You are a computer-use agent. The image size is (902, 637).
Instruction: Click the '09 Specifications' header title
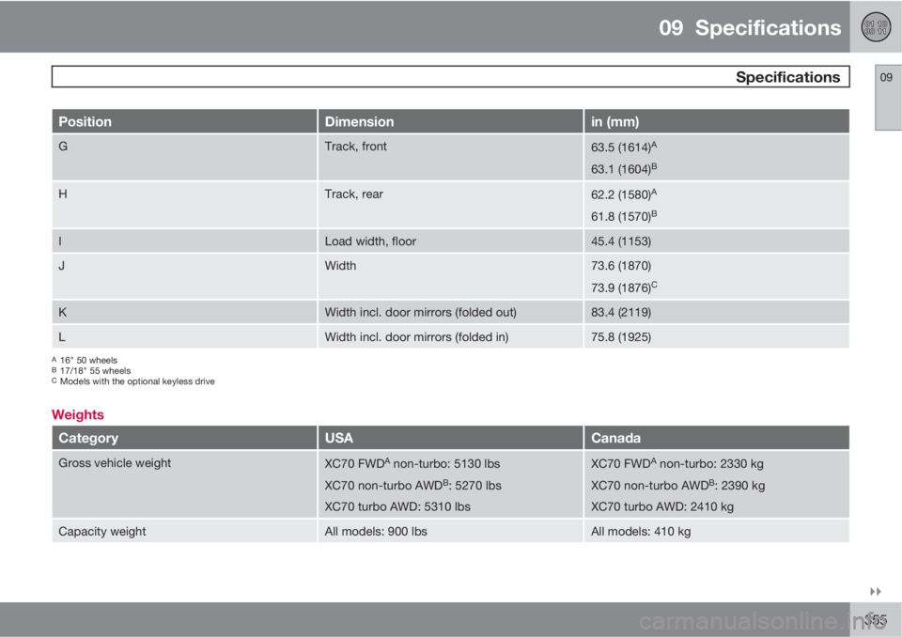(750, 27)
